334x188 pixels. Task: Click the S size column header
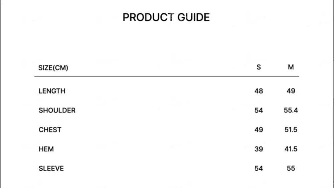259,67
